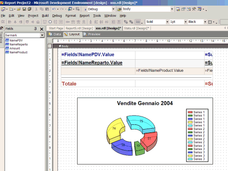Switch to the Data view tab
Viewport: 228px width, 171px height.
point(55,34)
